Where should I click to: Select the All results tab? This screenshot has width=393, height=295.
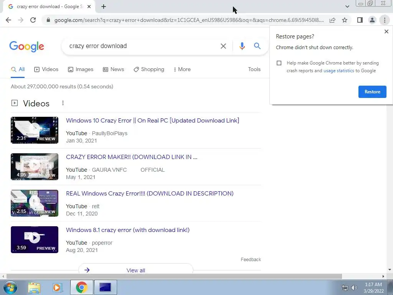click(x=18, y=70)
